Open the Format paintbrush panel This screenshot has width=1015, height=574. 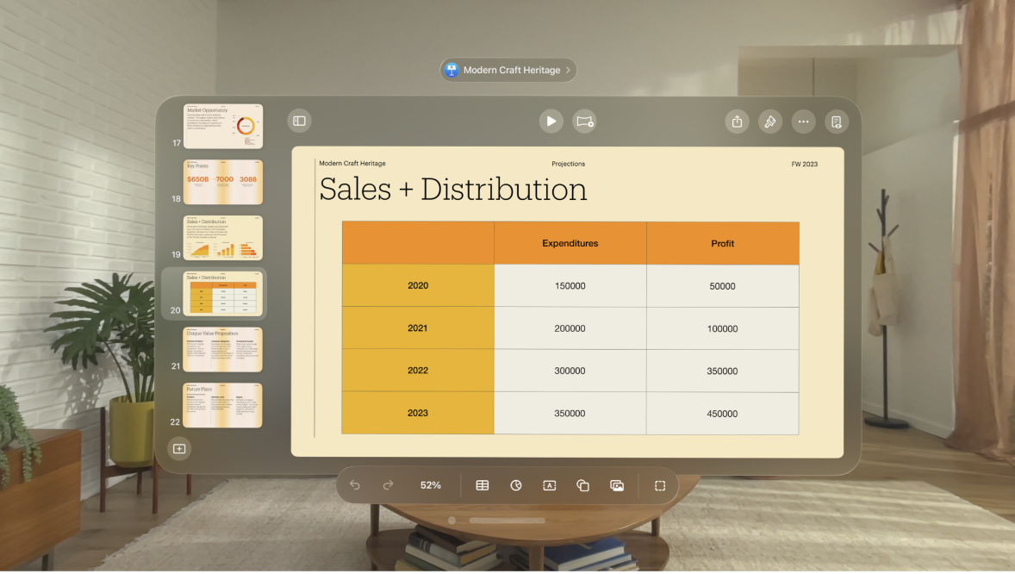770,122
